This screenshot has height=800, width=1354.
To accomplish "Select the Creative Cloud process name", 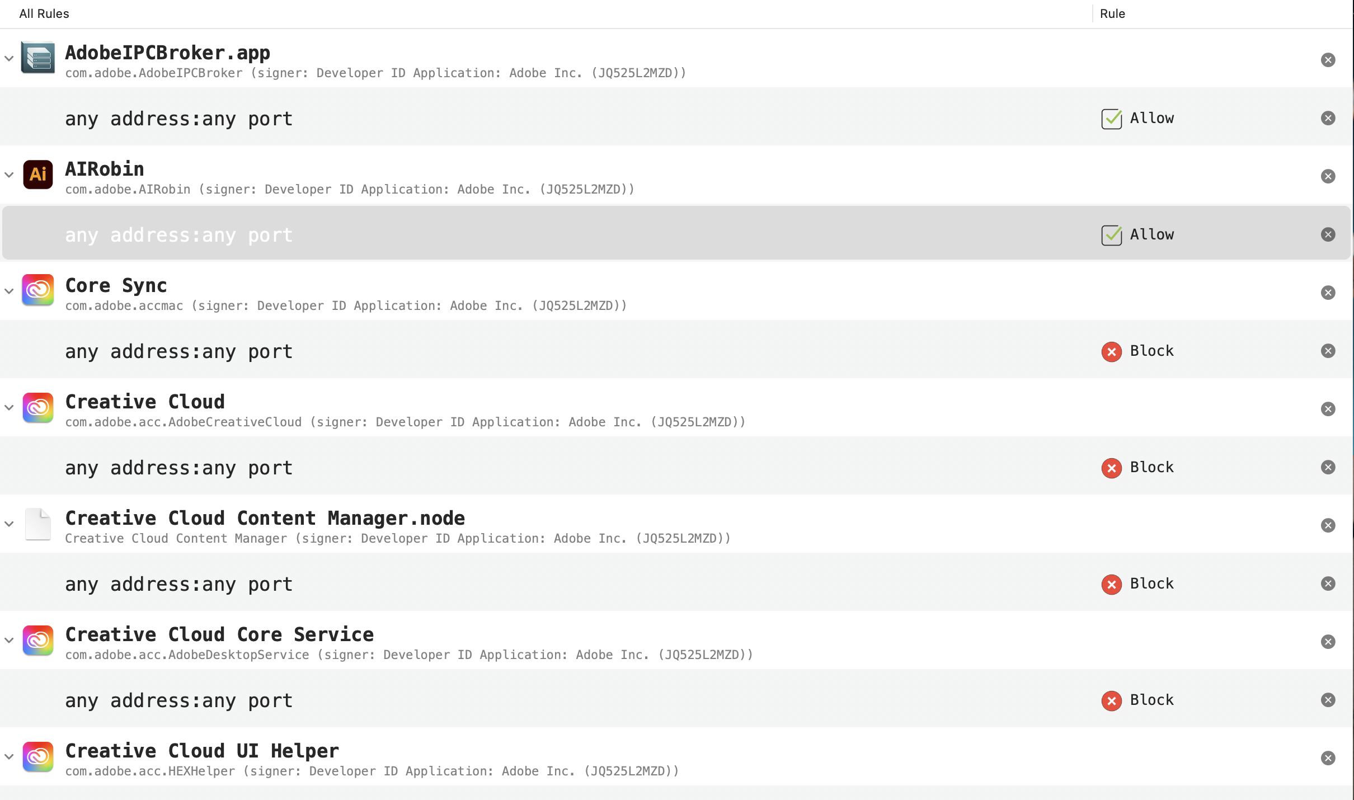I will tap(145, 402).
